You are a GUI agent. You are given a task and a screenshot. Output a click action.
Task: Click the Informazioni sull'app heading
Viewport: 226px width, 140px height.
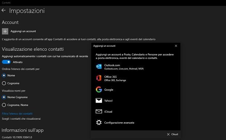tap(23, 130)
